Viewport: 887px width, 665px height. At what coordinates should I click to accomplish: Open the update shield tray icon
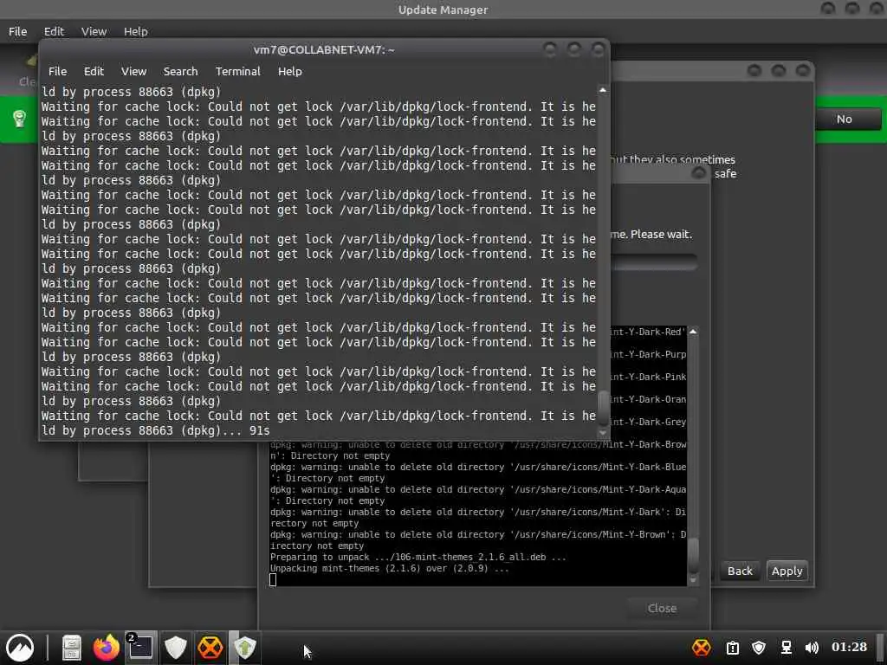point(759,648)
